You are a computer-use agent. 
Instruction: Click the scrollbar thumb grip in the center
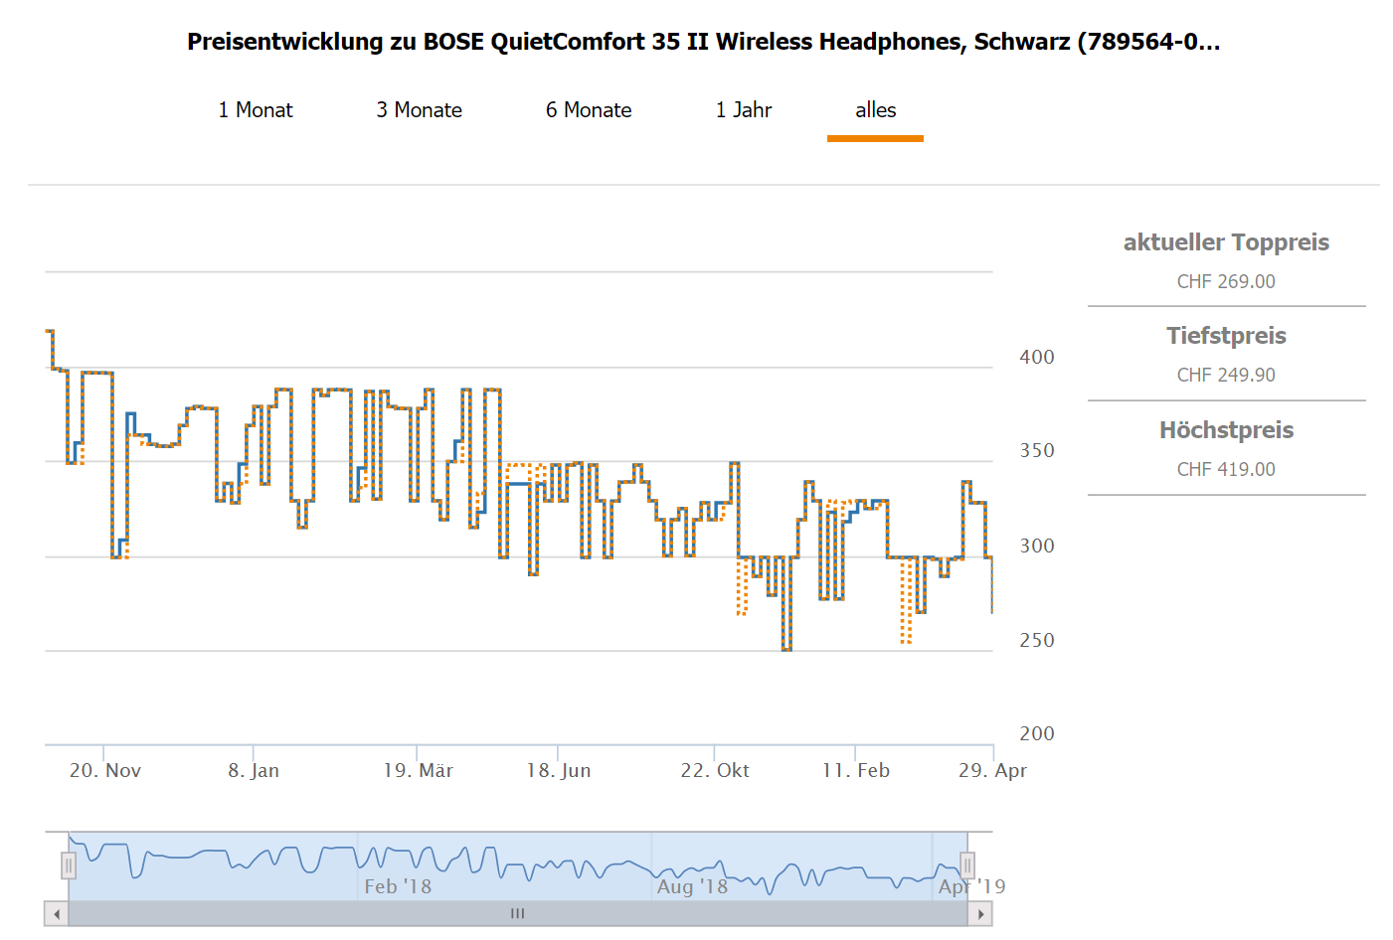tap(517, 914)
